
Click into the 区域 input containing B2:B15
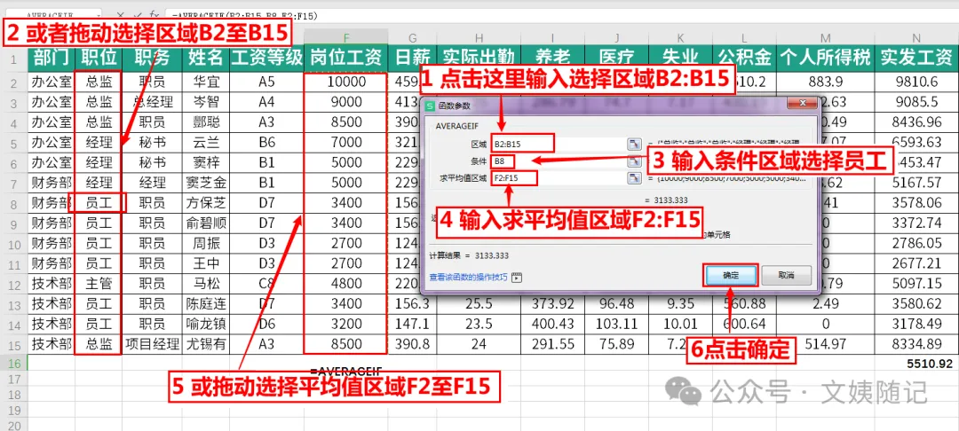tap(557, 144)
